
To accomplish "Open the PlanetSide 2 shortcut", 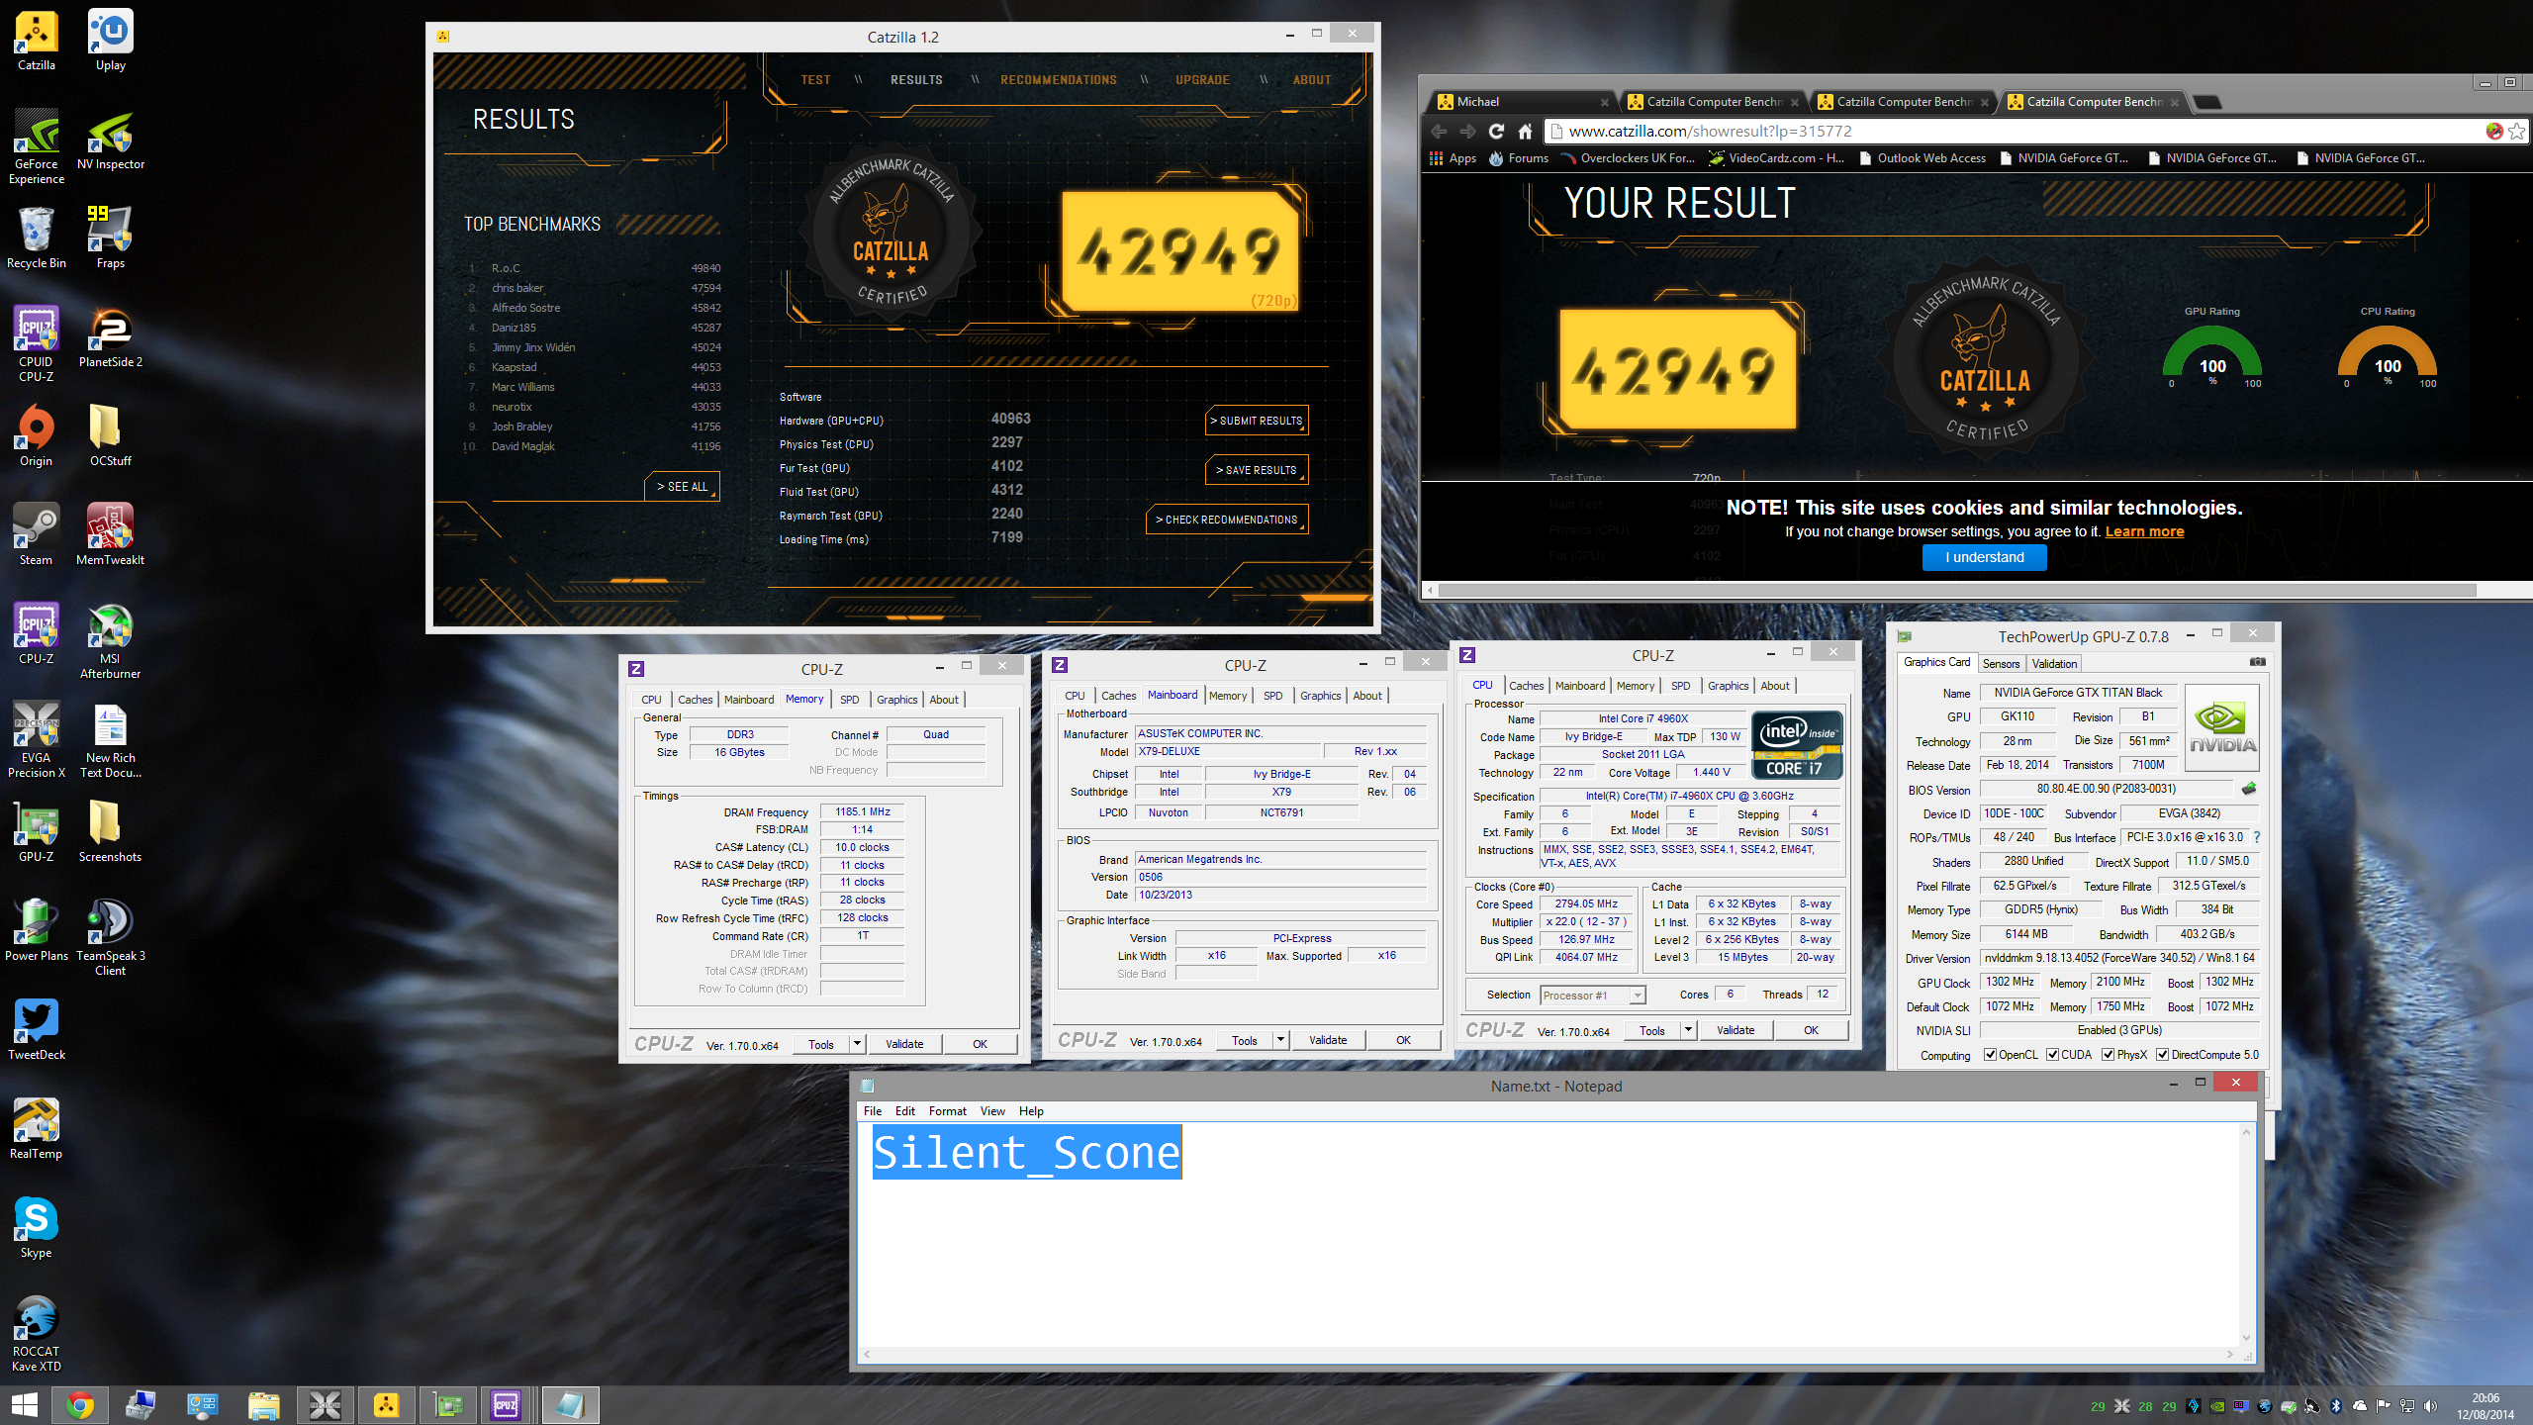I will 111,336.
